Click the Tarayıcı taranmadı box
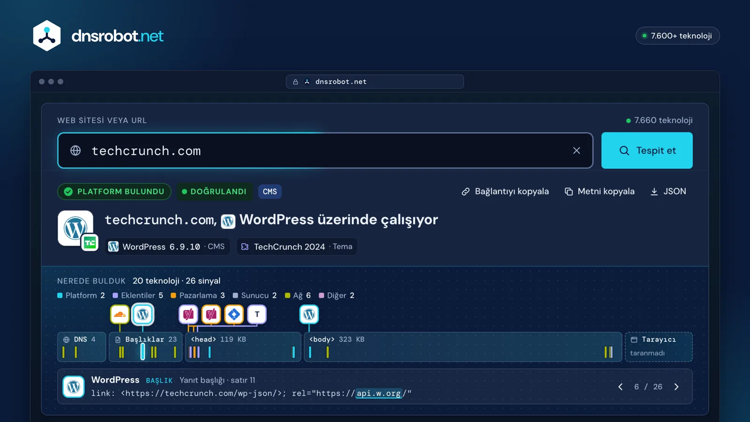750x422 pixels. pos(659,347)
